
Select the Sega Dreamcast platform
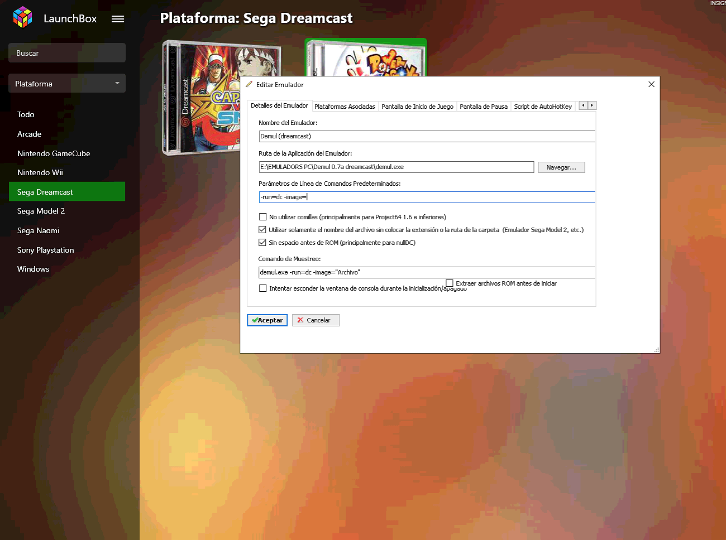point(67,191)
